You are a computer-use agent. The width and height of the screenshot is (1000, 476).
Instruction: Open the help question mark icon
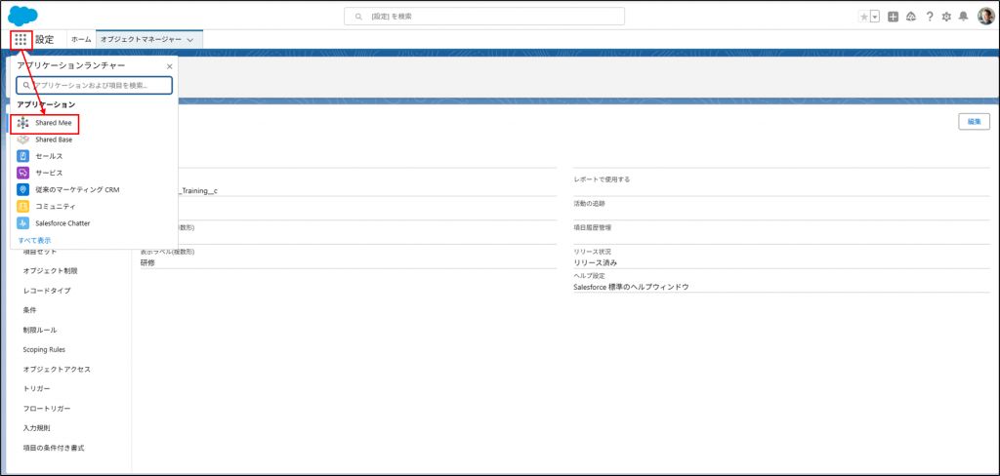(x=930, y=17)
